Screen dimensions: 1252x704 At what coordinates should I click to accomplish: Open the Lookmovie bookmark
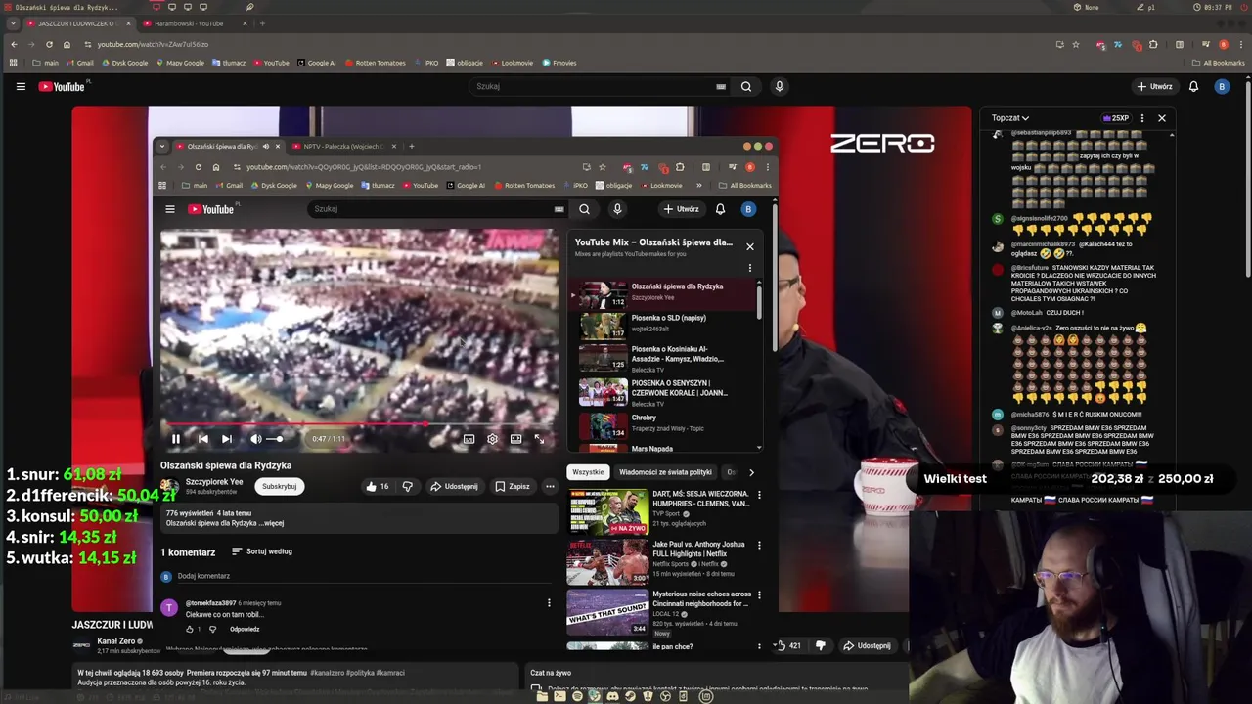[x=513, y=63]
